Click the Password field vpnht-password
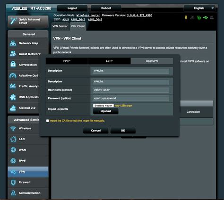Screen dimensions: 224x200 pyautogui.click(x=131, y=98)
